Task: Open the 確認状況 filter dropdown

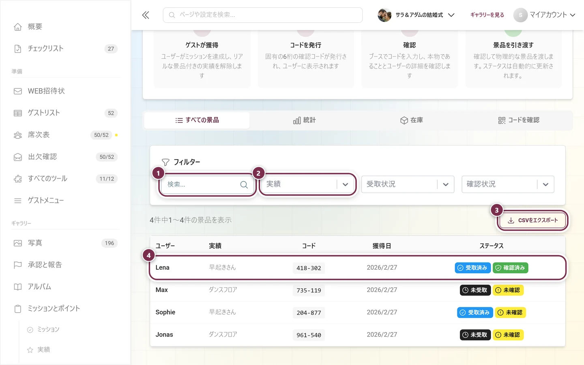Action: 508,185
